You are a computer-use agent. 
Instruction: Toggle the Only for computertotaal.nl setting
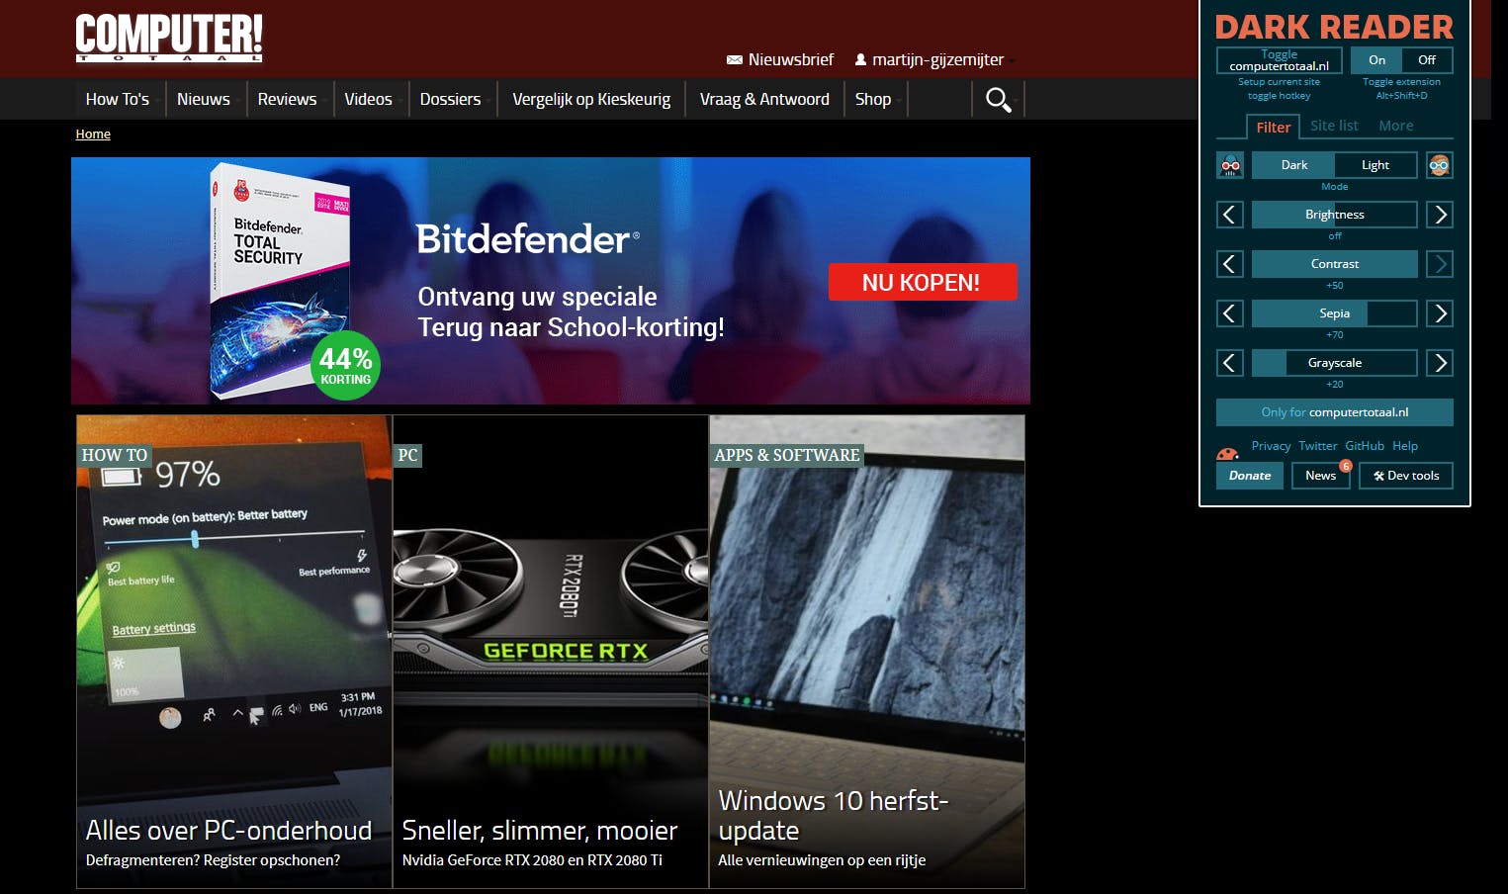pyautogui.click(x=1335, y=412)
